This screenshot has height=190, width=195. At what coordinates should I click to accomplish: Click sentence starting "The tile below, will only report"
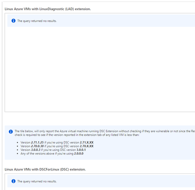105,131
